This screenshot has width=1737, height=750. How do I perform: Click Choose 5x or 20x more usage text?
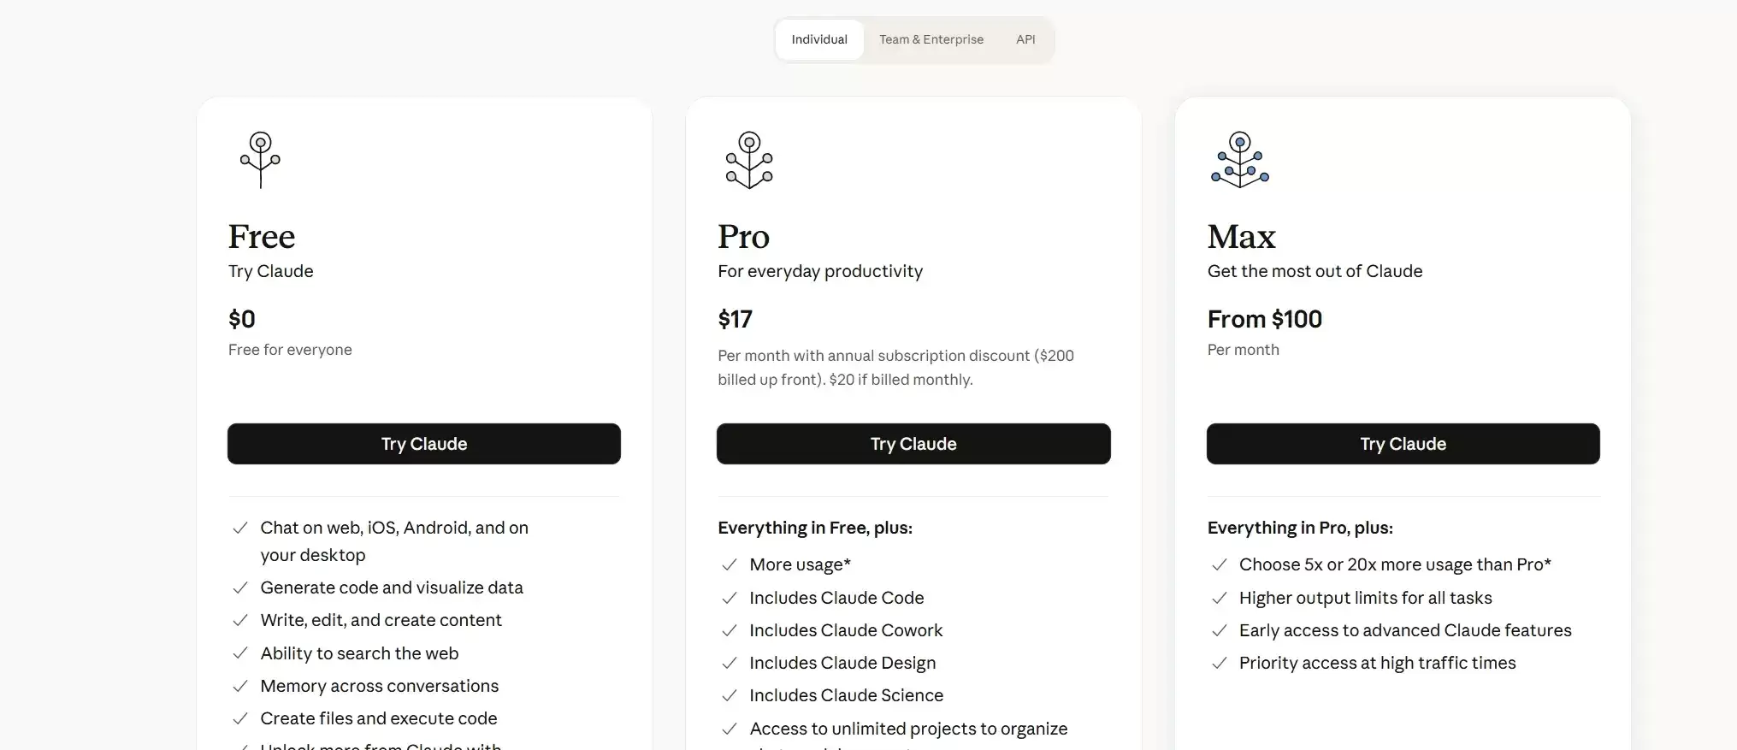[1395, 564]
